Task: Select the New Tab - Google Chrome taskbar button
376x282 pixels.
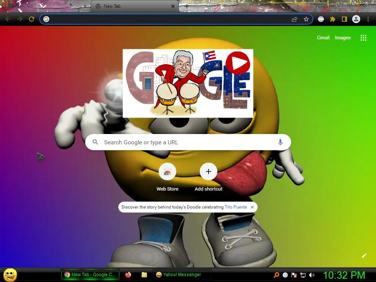Action: (x=90, y=275)
